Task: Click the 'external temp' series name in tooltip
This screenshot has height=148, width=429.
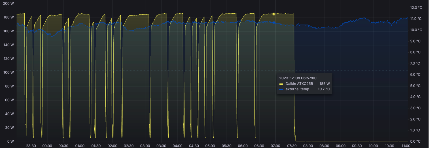Action: [297, 89]
